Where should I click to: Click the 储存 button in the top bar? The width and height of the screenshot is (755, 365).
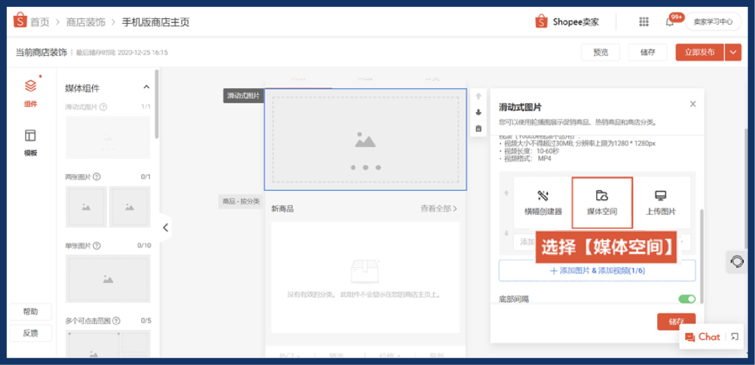pos(647,52)
